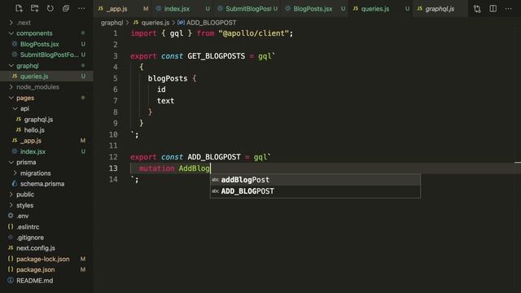Viewport: 521px width, 293px height.
Task: Switch to the graphql.js tab
Action: (440, 9)
